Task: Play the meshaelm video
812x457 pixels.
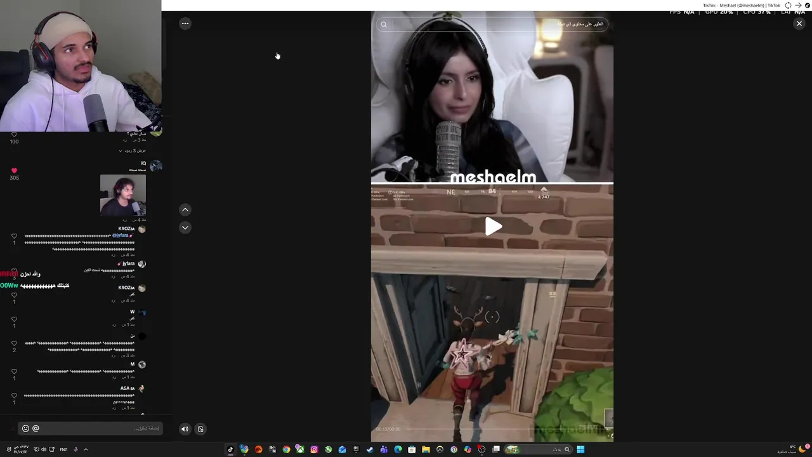Action: (493, 227)
